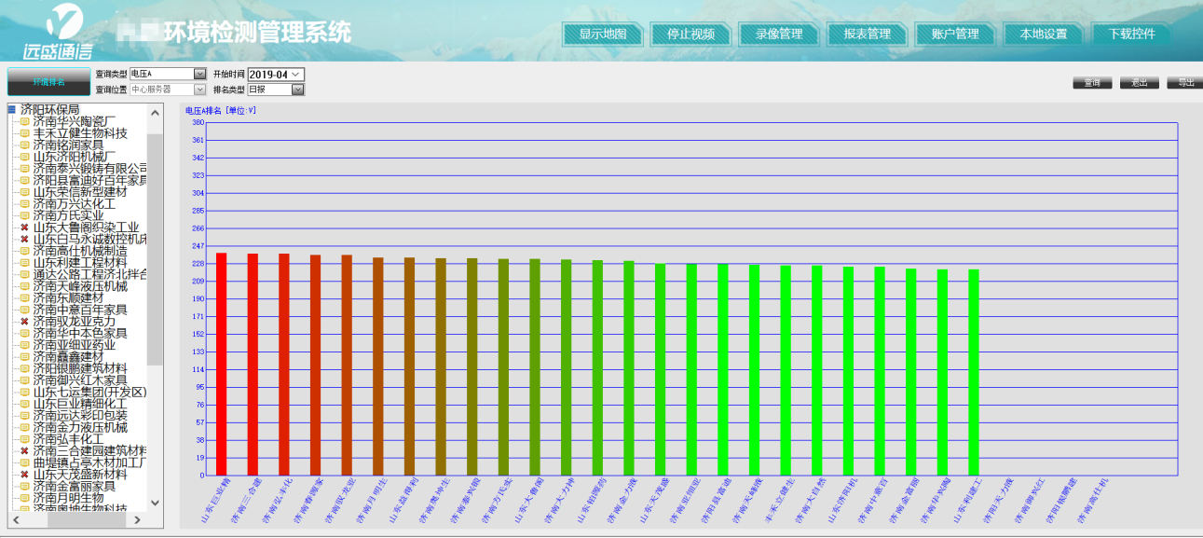
Task: Click the 济阳环保局 root node icon
Action: pyautogui.click(x=12, y=110)
